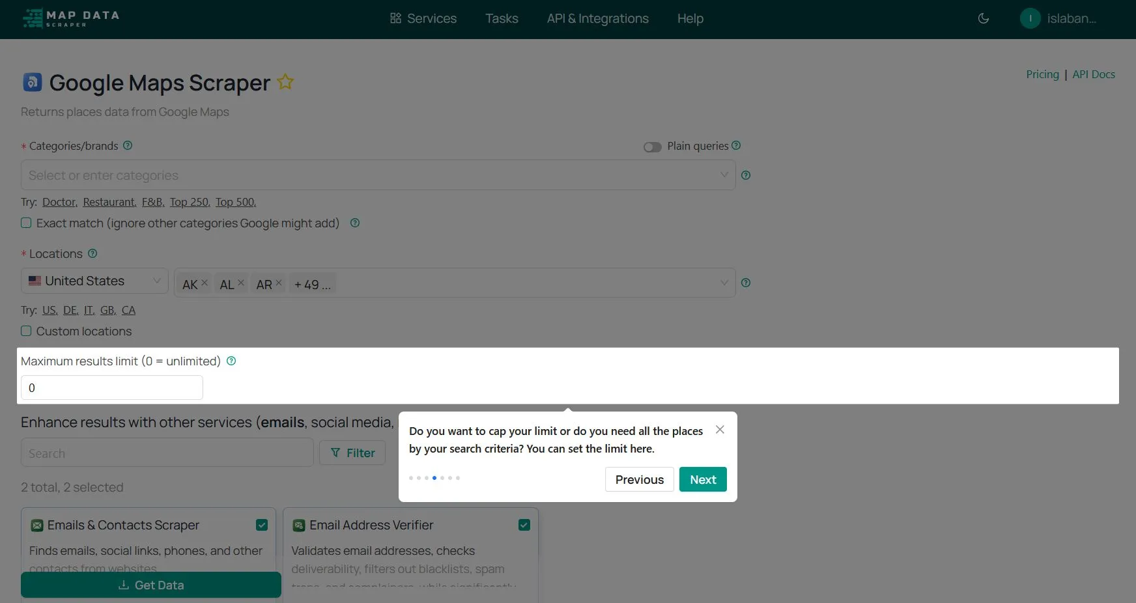Click Next in the tour popup

click(703, 479)
